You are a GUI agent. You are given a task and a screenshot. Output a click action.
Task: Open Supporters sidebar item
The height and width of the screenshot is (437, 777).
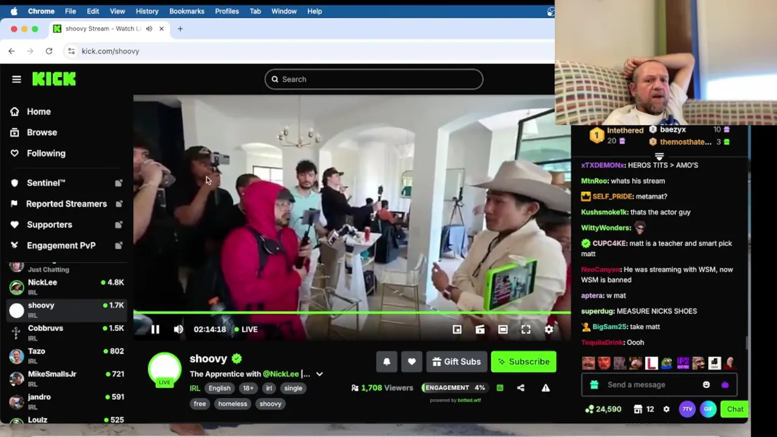67,225
